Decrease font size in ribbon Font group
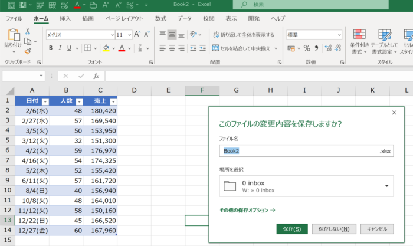 (x=147, y=34)
